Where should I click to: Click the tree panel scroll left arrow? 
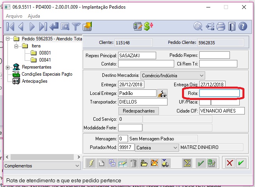[7, 157]
